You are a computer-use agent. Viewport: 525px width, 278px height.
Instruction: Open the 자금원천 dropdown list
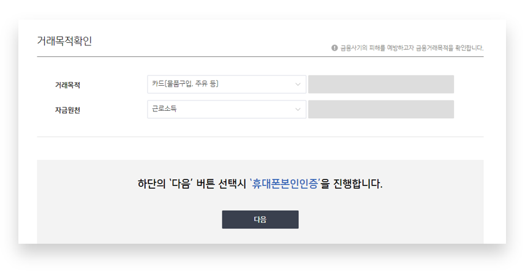[226, 110]
